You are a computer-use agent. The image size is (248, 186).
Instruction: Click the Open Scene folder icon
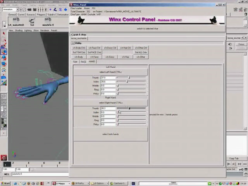[29, 10]
